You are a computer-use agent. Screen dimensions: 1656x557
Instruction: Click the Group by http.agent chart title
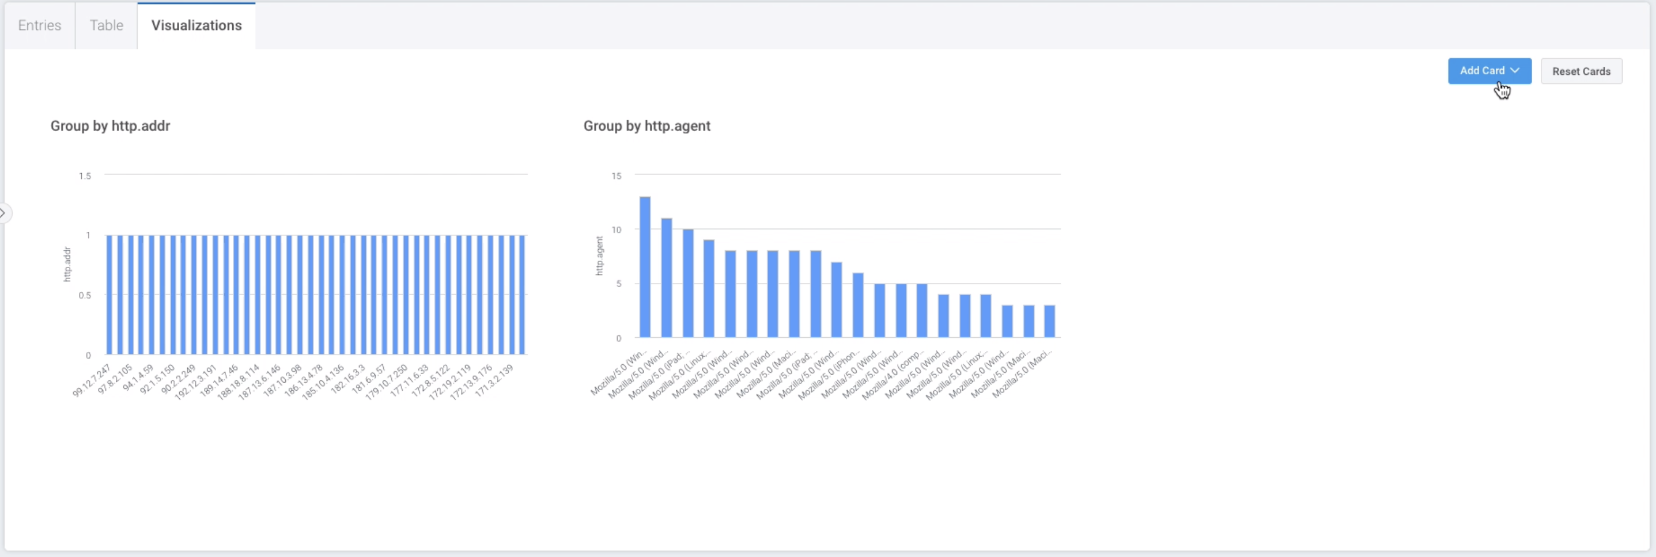tap(646, 126)
